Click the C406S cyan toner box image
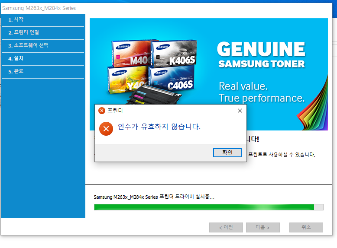337x248 pixels. 171,79
